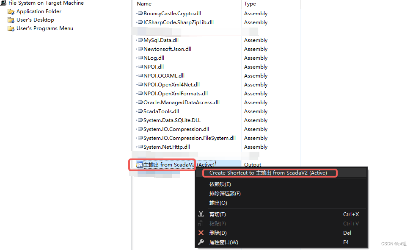
Task: Choose Create Shortcut to 主输出 from ScadaV2
Action: tap(270, 173)
